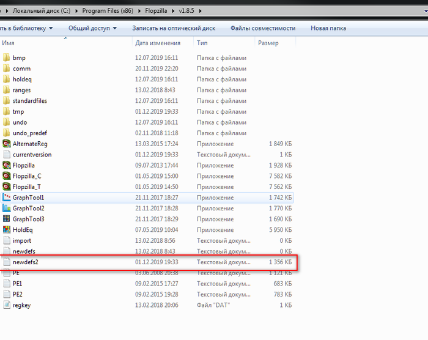The height and width of the screenshot is (340, 428).
Task: Select the newdefs file name
Action: click(24, 251)
